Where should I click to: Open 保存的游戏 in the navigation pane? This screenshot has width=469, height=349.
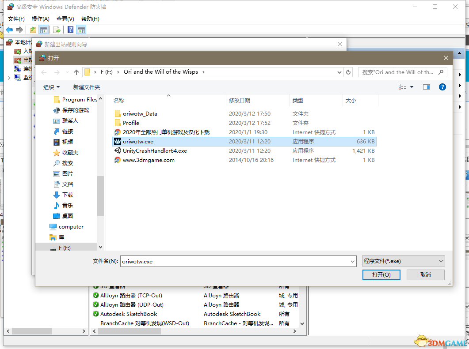pyautogui.click(x=71, y=110)
